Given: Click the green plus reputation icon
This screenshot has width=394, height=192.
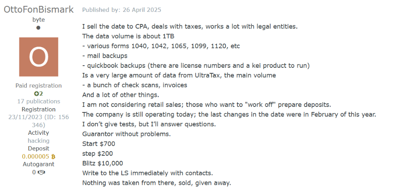Looking at the screenshot, I should point(36,93).
